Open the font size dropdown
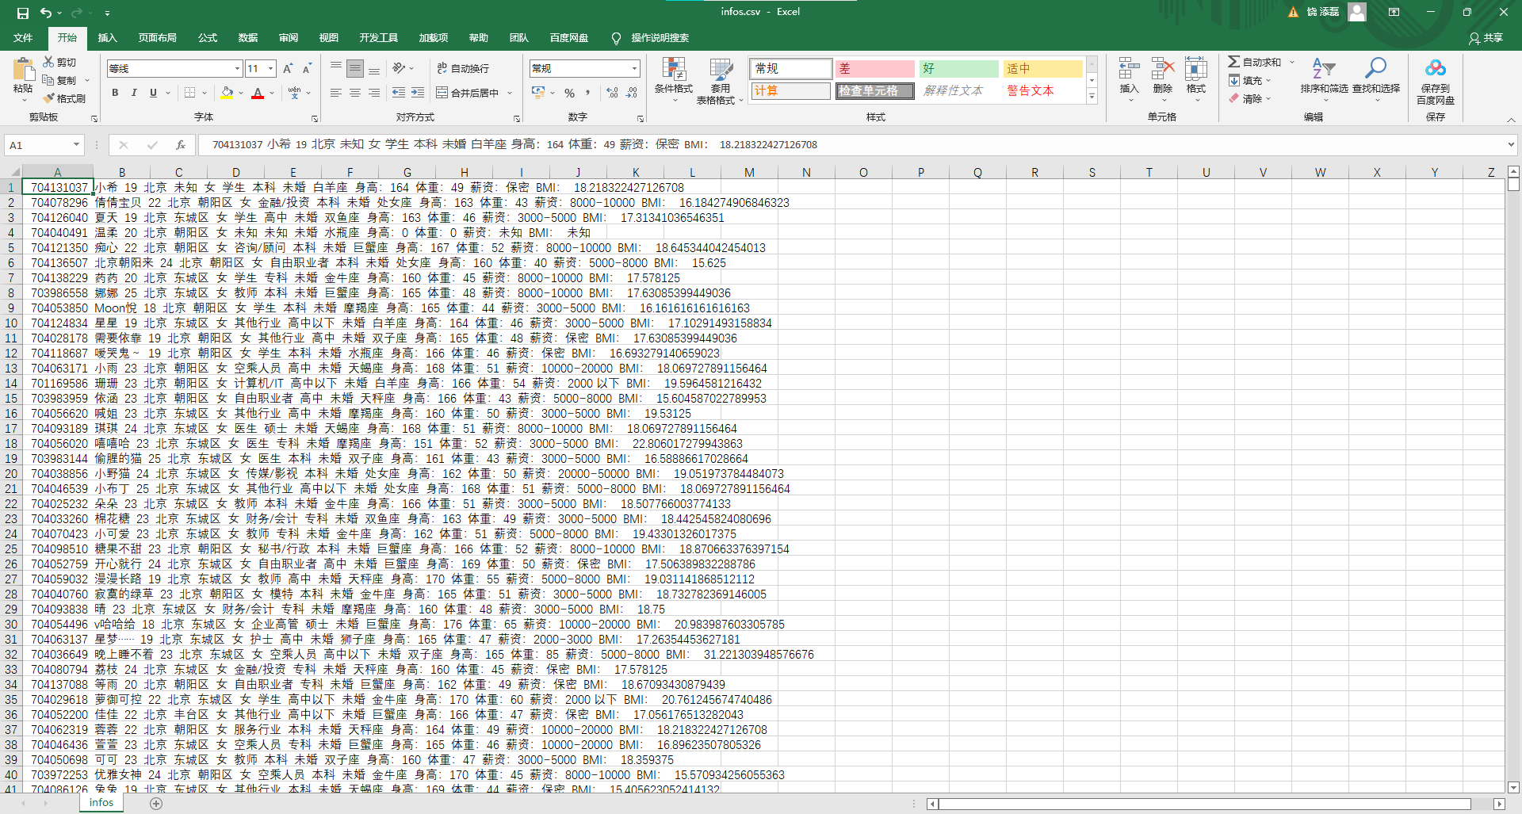 click(270, 69)
